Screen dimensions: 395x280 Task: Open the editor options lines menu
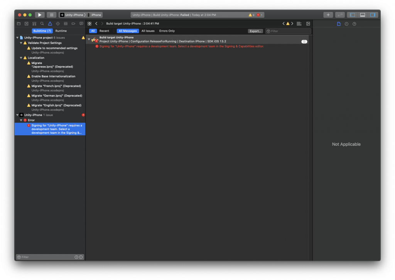click(x=299, y=24)
